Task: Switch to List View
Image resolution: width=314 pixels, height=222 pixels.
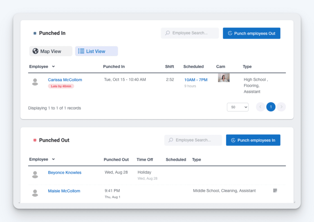Action: (96, 51)
